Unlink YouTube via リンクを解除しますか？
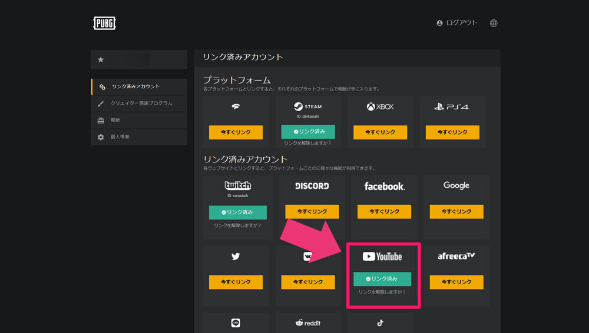This screenshot has width=589, height=333. (382, 292)
